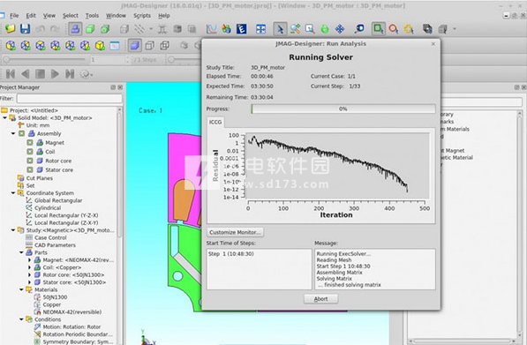Click the Save project icon in the toolbar

point(26,29)
